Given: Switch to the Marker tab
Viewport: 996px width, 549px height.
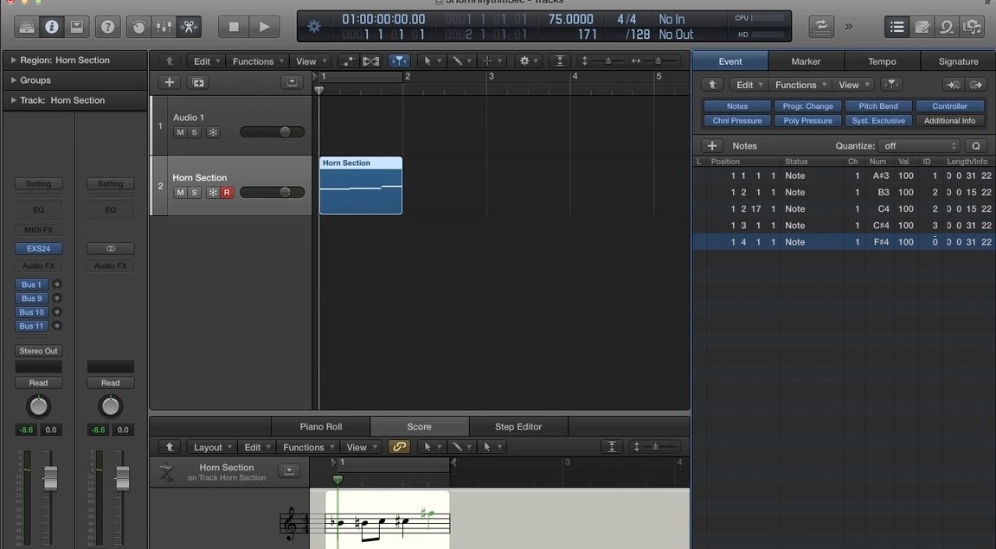Looking at the screenshot, I should tap(806, 61).
